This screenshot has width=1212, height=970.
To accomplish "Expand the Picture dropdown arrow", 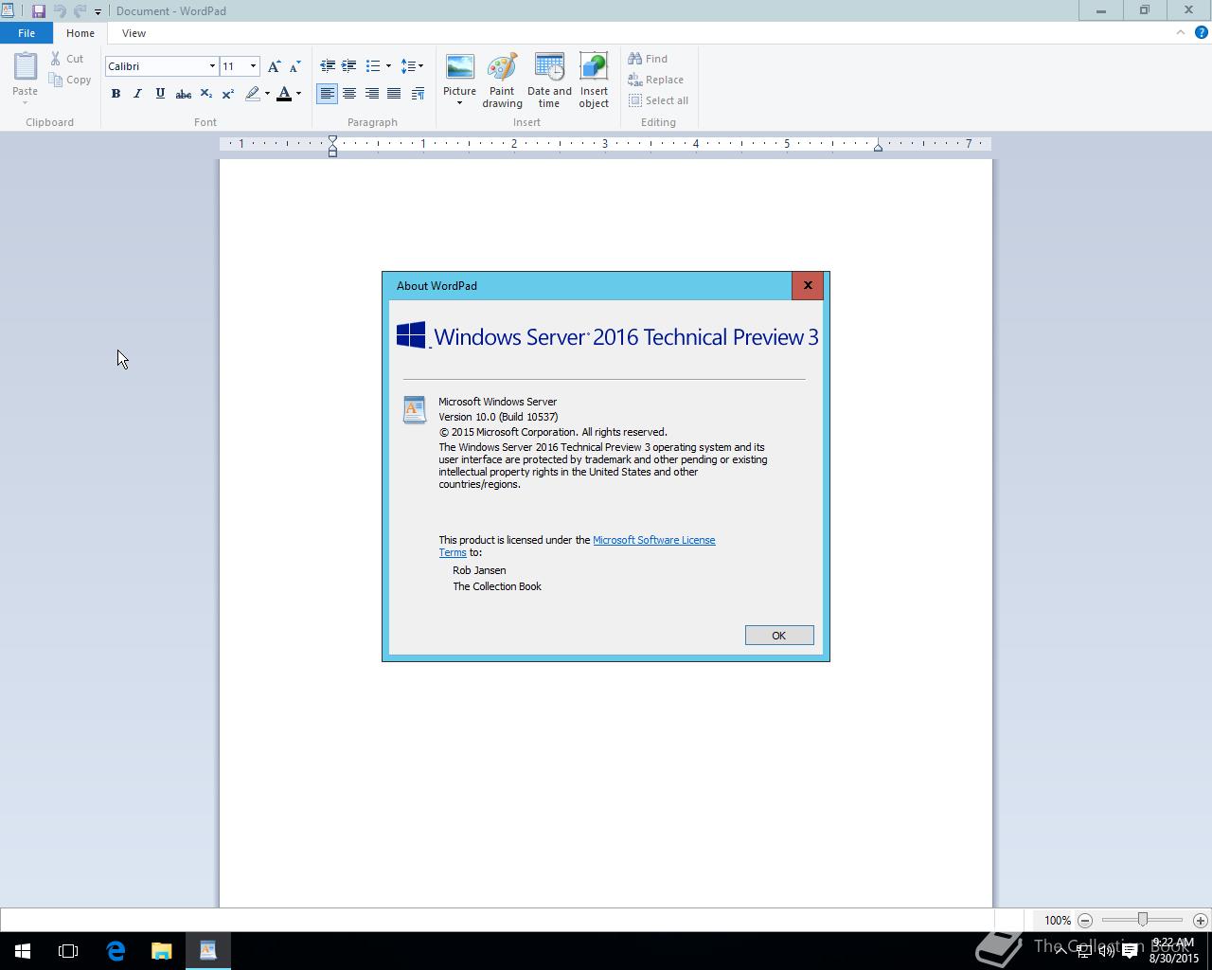I will (x=459, y=103).
